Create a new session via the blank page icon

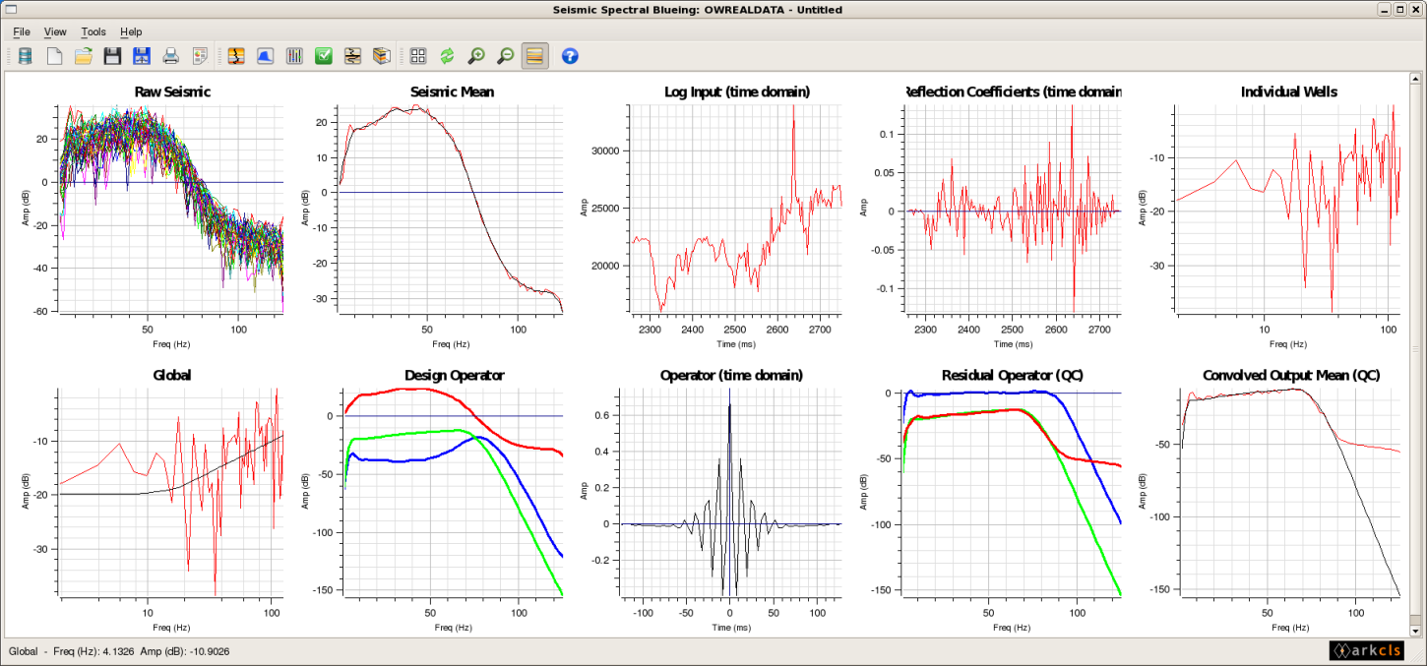[x=54, y=55]
